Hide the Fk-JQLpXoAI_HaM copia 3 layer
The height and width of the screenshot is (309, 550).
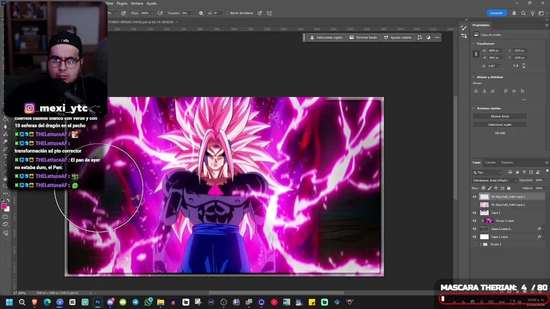pos(474,197)
